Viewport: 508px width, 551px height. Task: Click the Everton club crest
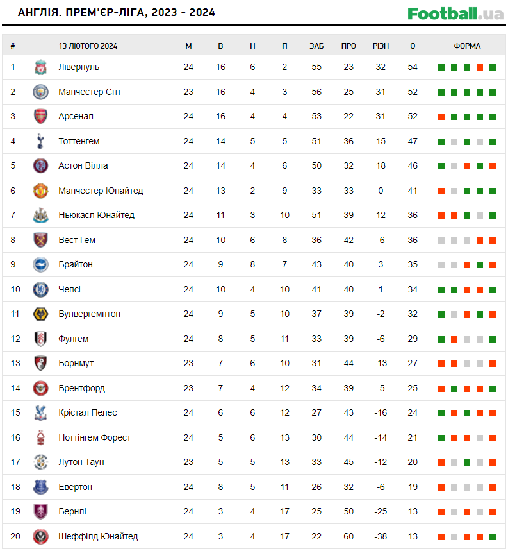coord(40,487)
